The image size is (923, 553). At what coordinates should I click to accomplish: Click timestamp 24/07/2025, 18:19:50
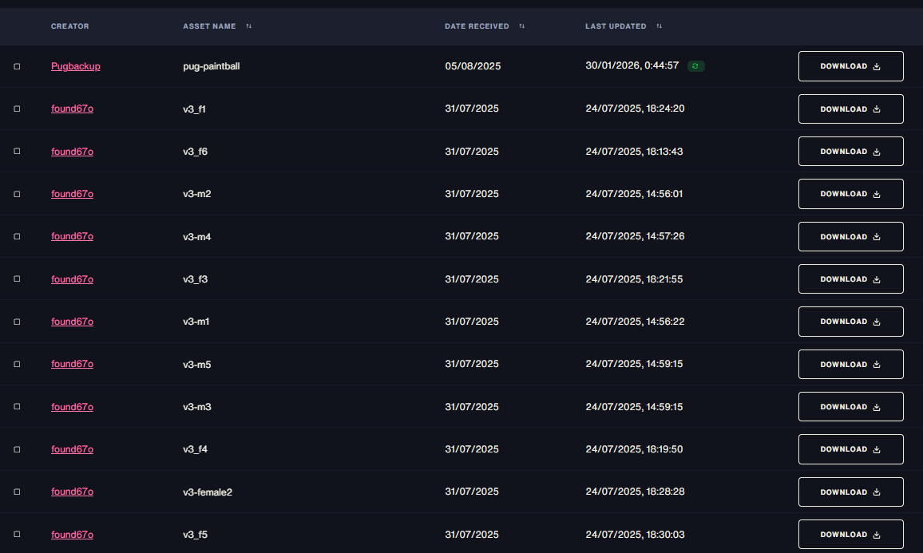[x=635, y=449]
